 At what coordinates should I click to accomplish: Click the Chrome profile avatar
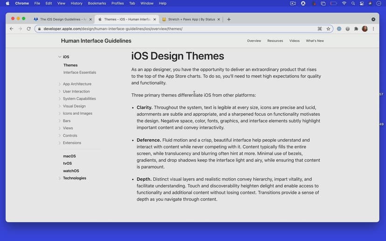coord(365,29)
